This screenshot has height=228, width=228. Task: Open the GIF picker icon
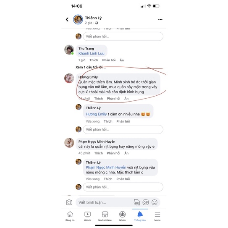click(x=146, y=202)
